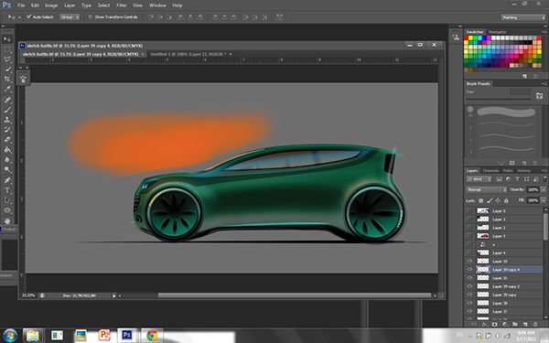Image resolution: width=549 pixels, height=343 pixels.
Task: Open the Normal blend mode dropdown
Action: click(487, 189)
